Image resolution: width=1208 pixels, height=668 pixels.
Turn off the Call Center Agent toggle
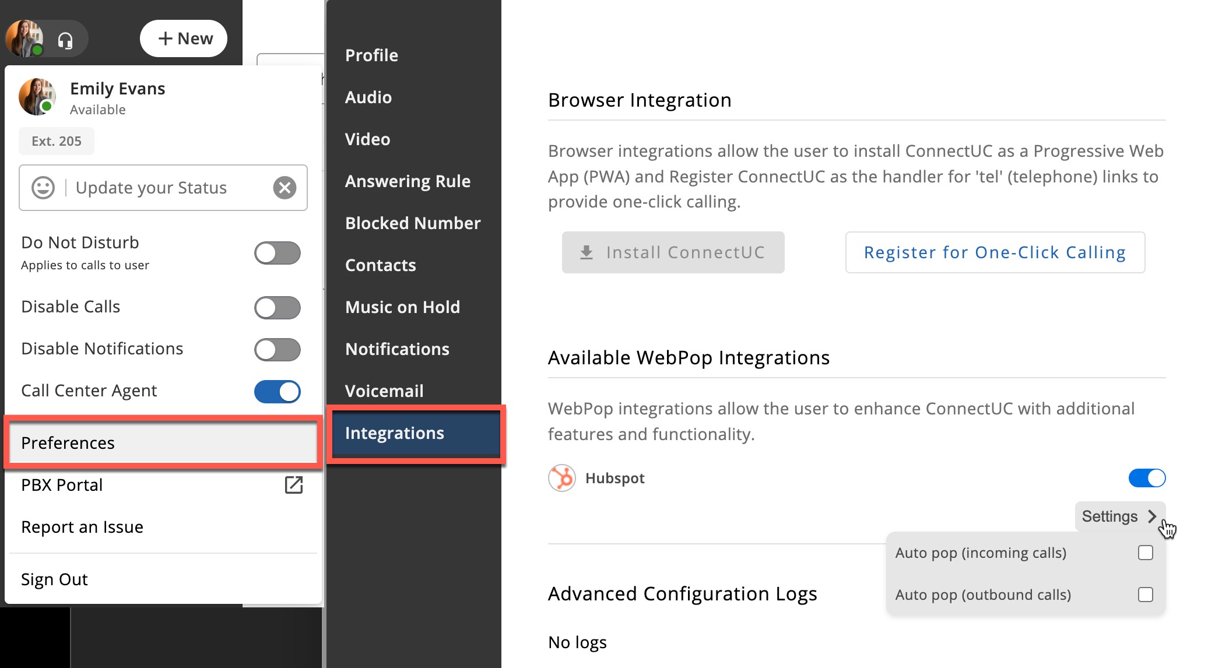277,391
